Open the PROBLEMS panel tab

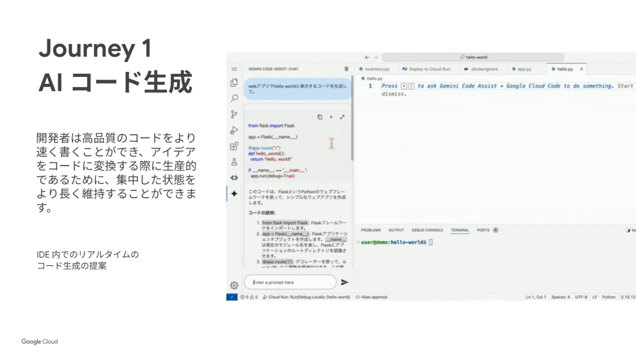click(x=370, y=230)
